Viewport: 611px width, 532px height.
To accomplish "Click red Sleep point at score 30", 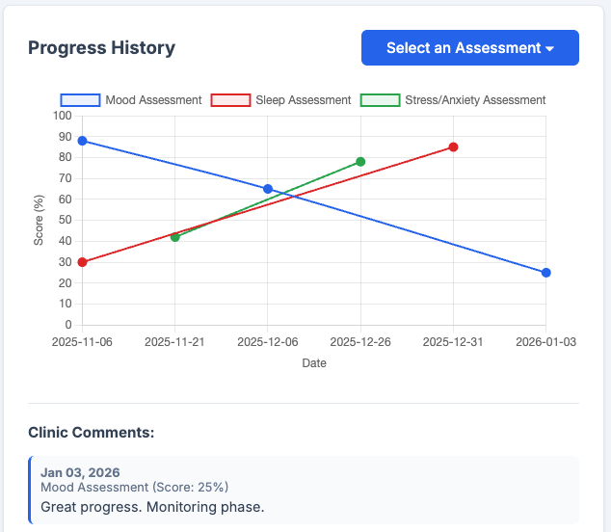I will 82,262.
